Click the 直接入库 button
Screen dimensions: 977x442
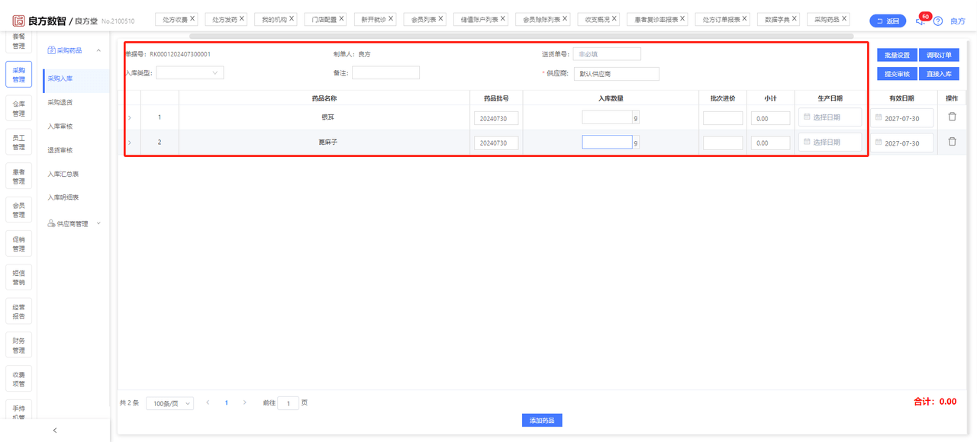939,74
